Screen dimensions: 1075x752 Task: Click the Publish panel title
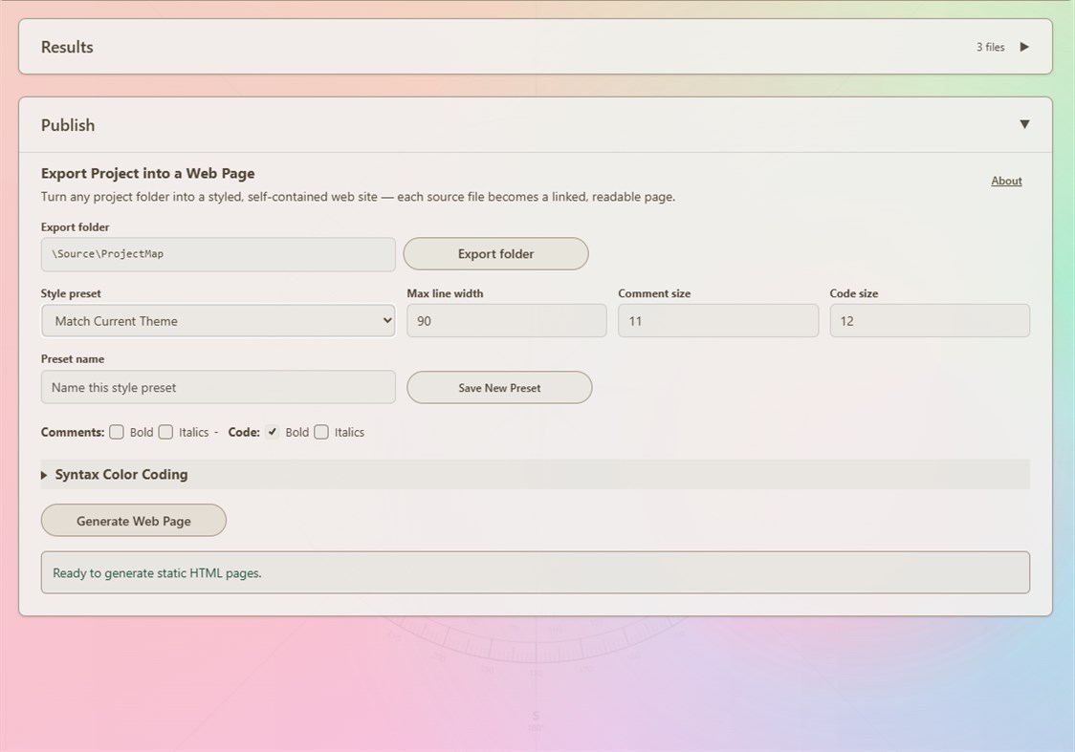click(68, 124)
